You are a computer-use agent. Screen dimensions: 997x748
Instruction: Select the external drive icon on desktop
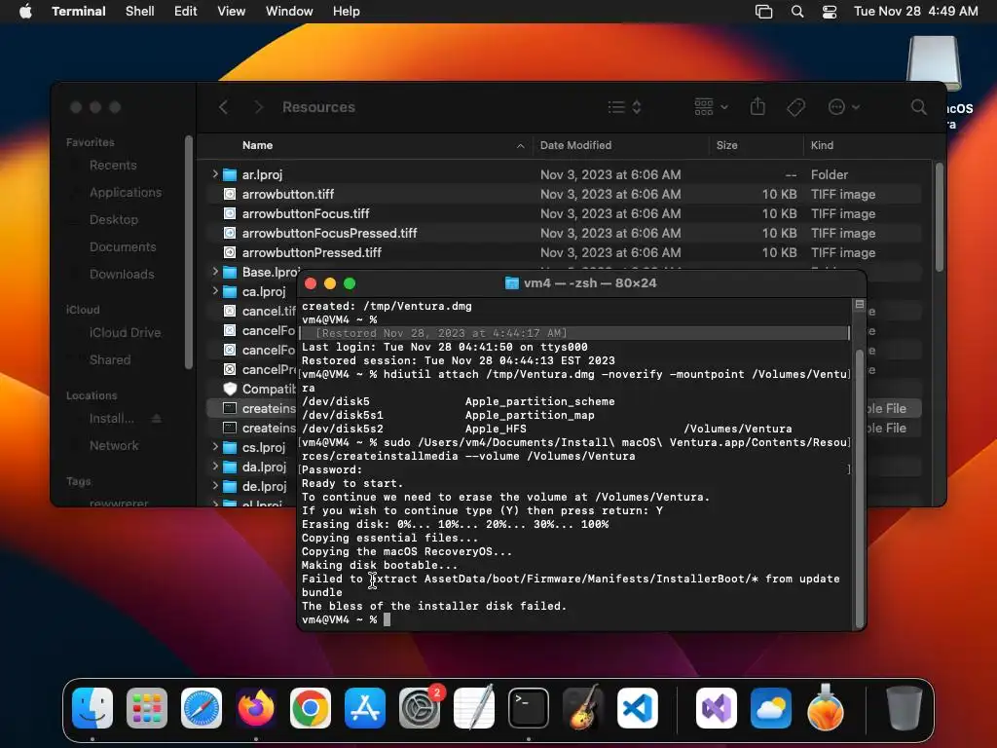coord(933,63)
